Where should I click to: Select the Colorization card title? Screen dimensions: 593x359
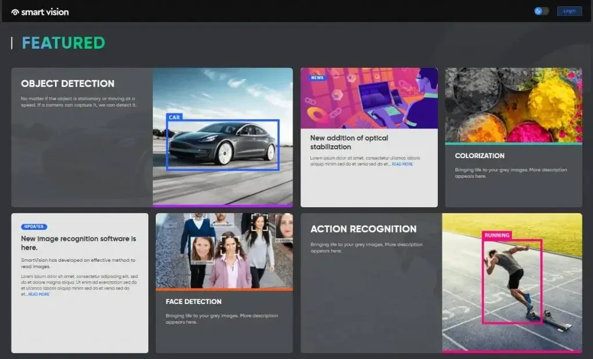click(479, 156)
